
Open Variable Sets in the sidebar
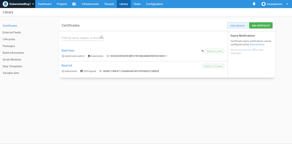coord(11,73)
